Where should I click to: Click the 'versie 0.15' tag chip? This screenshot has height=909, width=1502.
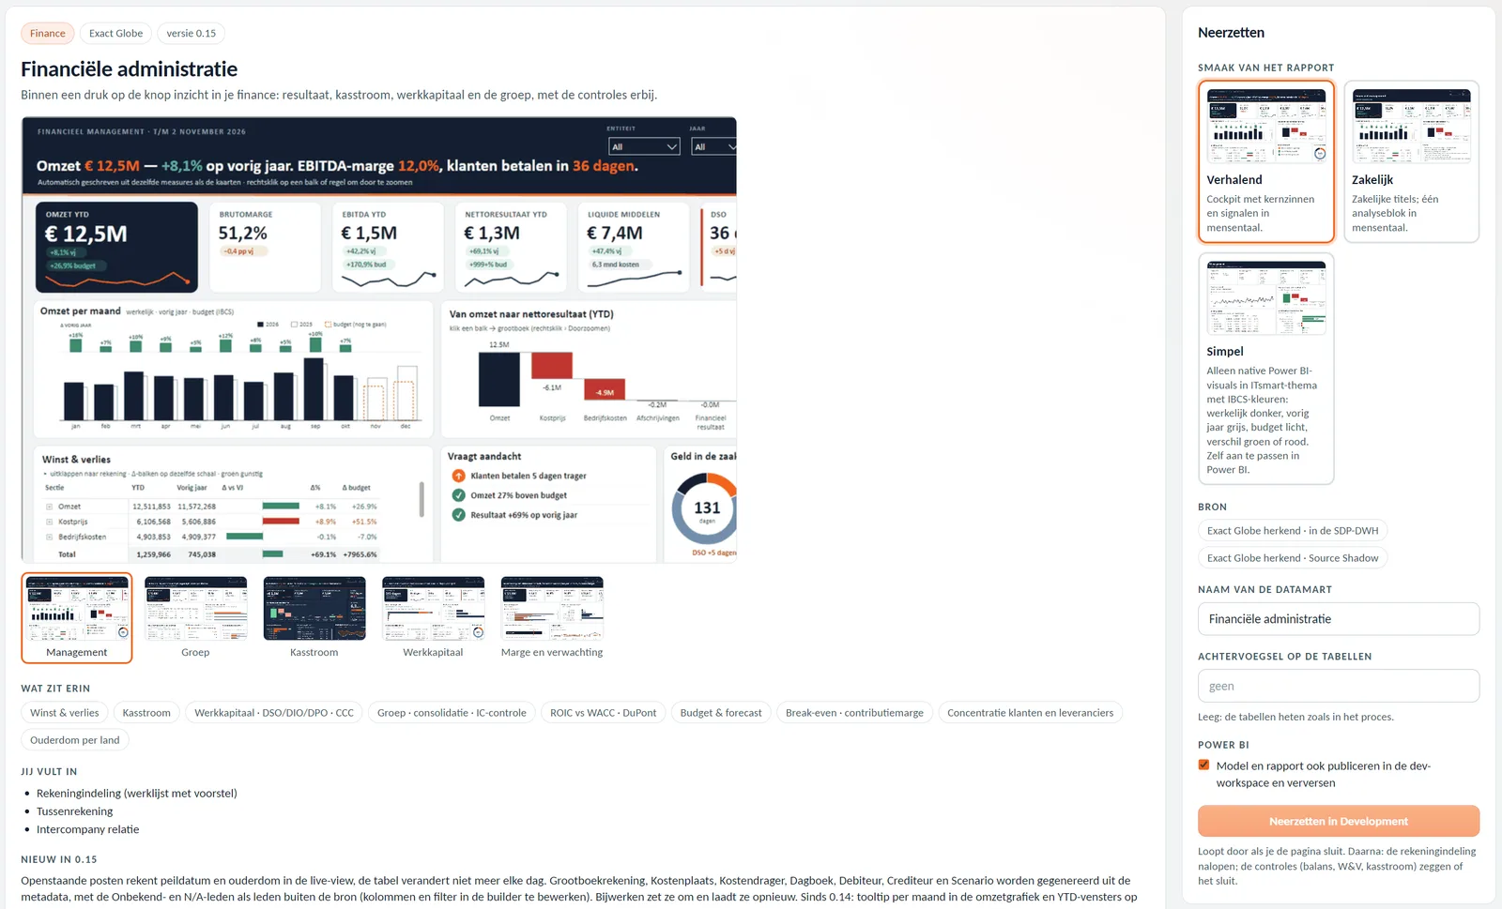click(x=192, y=34)
